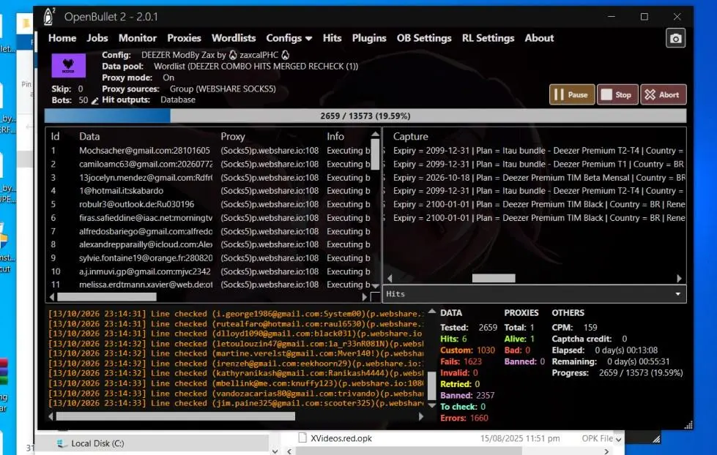Click the Proxy column header
Viewport: 717px width, 455px height.
[233, 137]
